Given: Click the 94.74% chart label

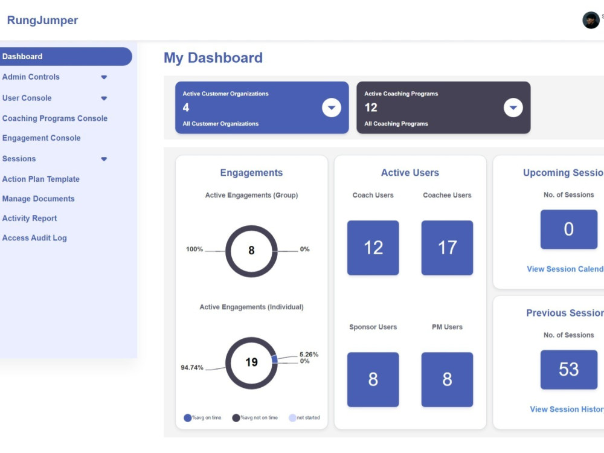Looking at the screenshot, I should coord(192,367).
